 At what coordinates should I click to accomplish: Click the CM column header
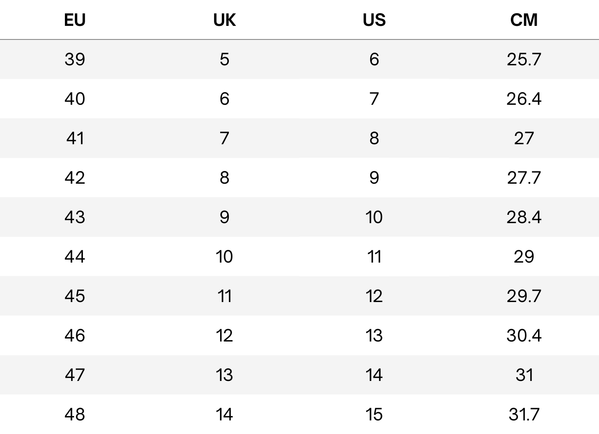tap(524, 20)
